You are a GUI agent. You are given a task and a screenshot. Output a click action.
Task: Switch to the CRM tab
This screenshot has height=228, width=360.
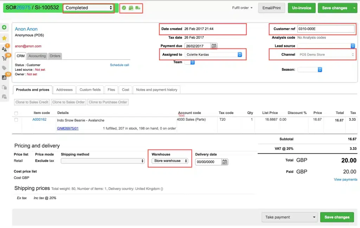[20, 56]
